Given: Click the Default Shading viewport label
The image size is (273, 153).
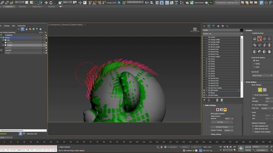Looking at the screenshot, I should coord(77,25).
